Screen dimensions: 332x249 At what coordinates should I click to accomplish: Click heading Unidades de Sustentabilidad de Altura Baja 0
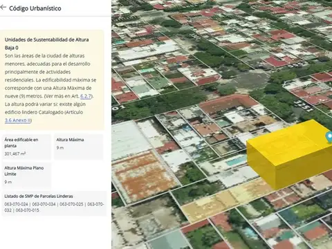pos(46,44)
